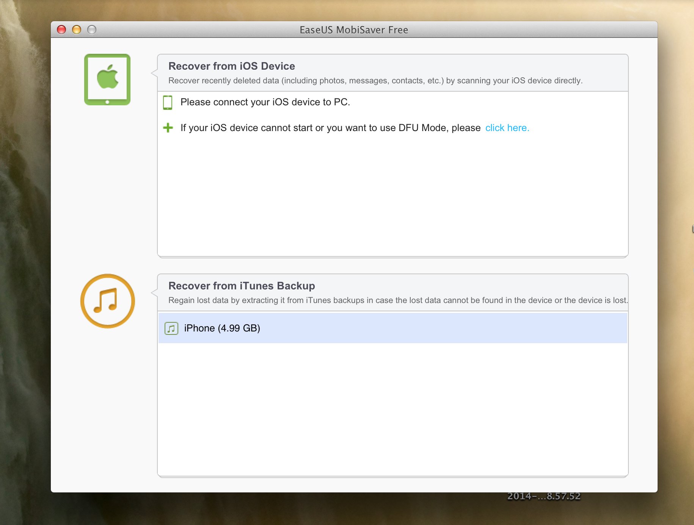The width and height of the screenshot is (694, 525).
Task: Click 'Please connect your iOS device to PC' text
Action: [x=265, y=102]
